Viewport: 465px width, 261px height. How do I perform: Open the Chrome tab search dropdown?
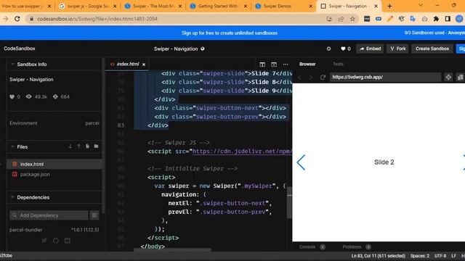[421, 6]
